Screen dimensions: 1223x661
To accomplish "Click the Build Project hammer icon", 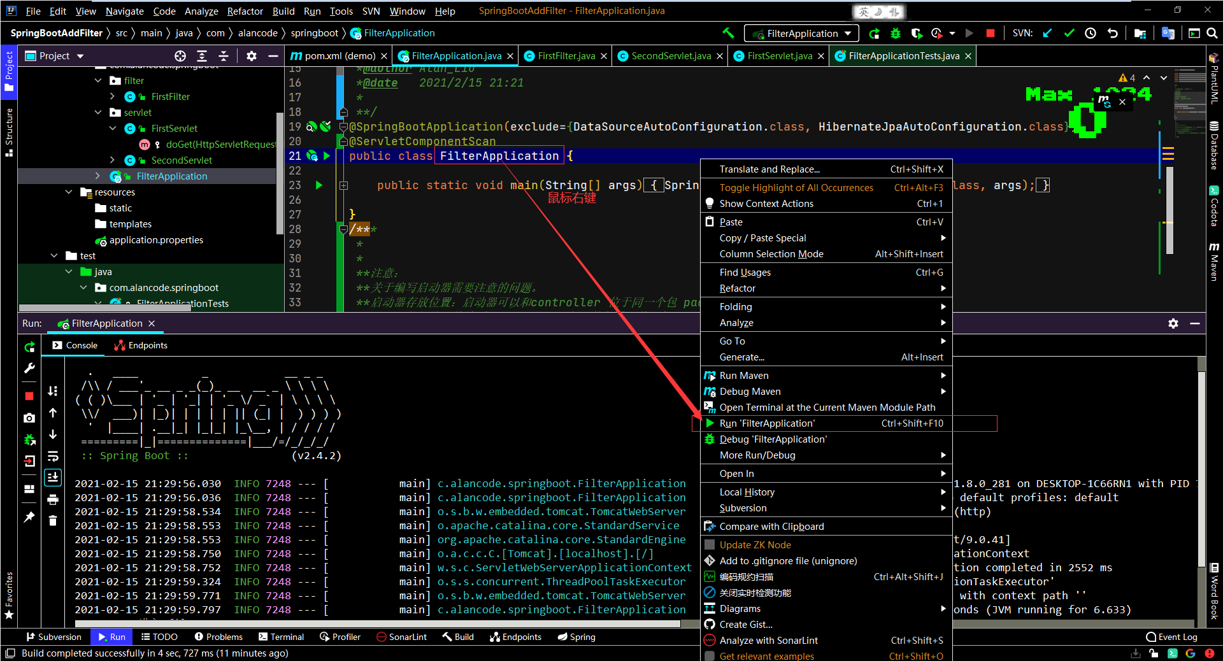I will 728,33.
